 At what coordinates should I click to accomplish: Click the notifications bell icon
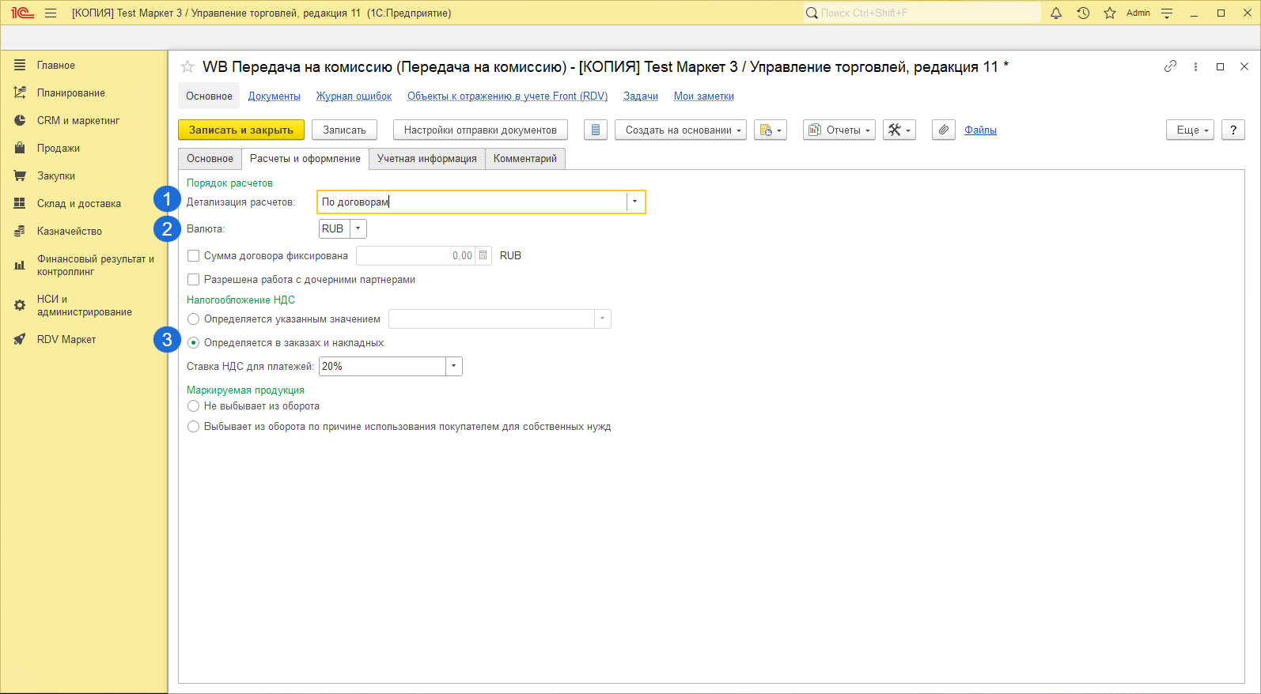(1055, 13)
